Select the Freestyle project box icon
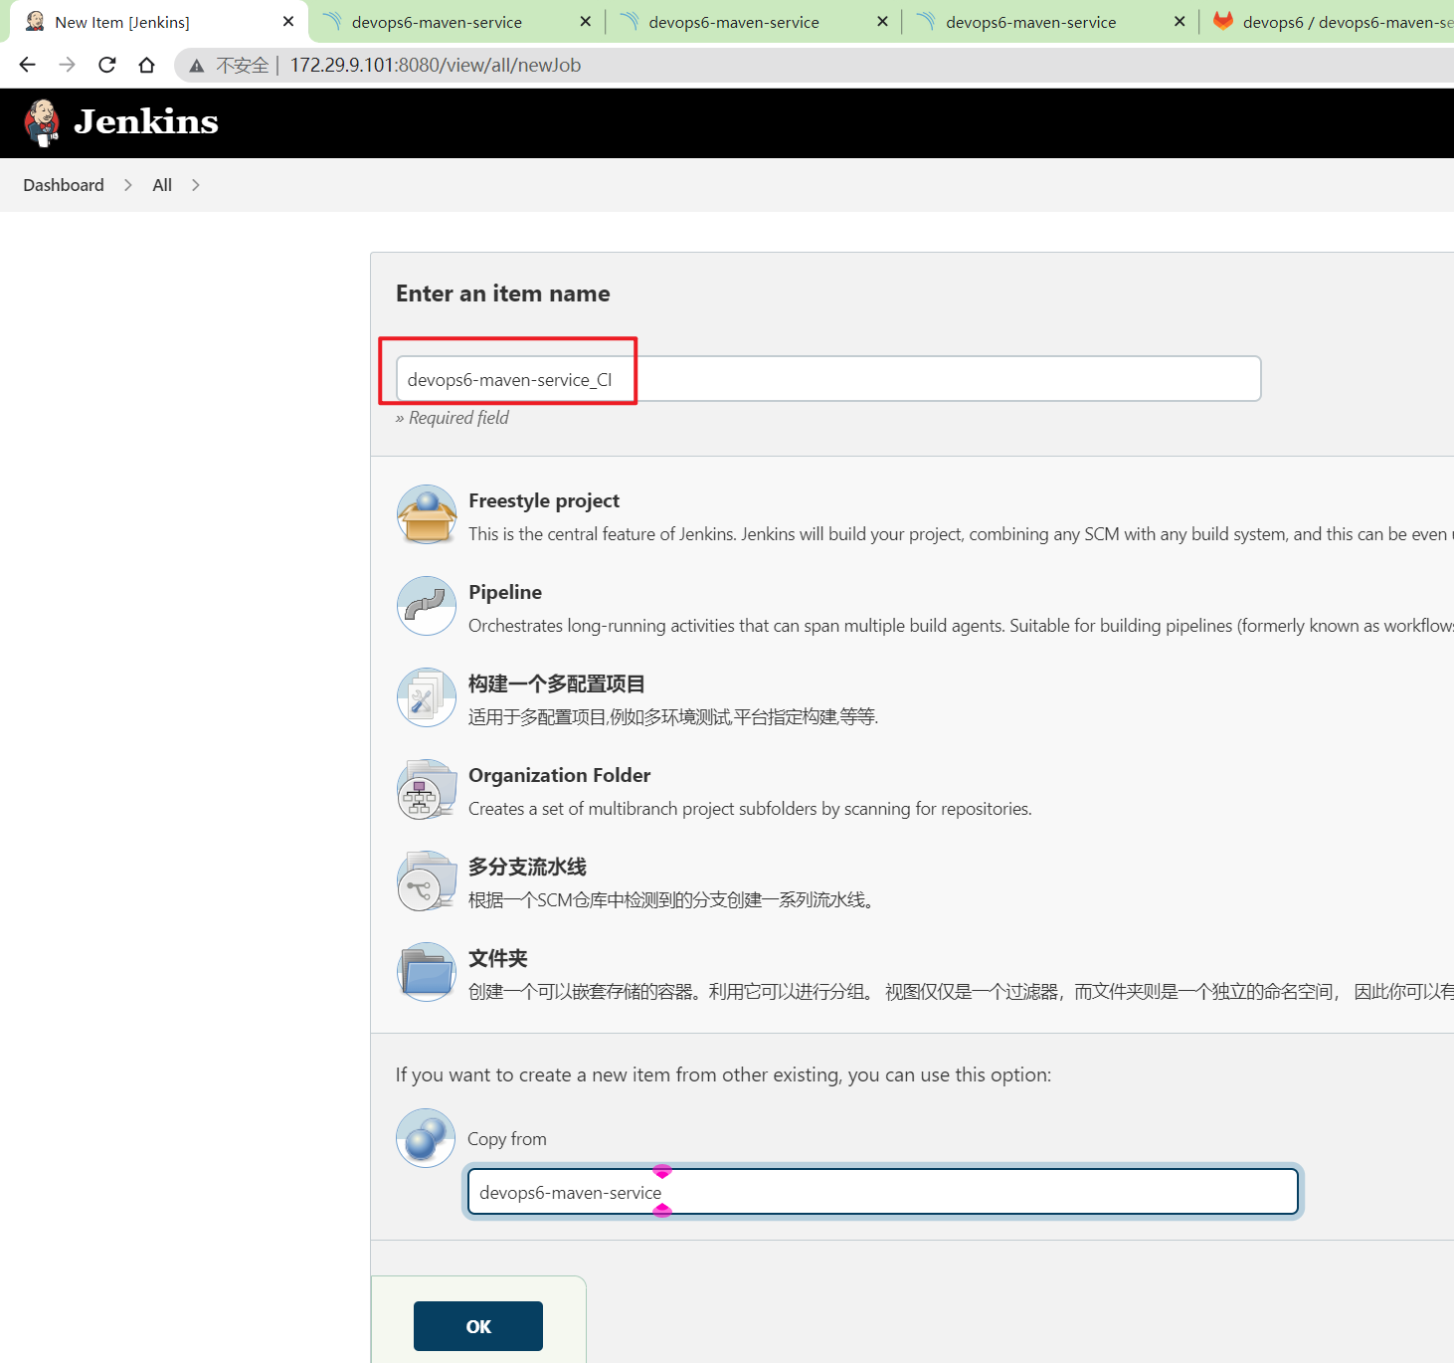This screenshot has height=1363, width=1454. click(427, 514)
